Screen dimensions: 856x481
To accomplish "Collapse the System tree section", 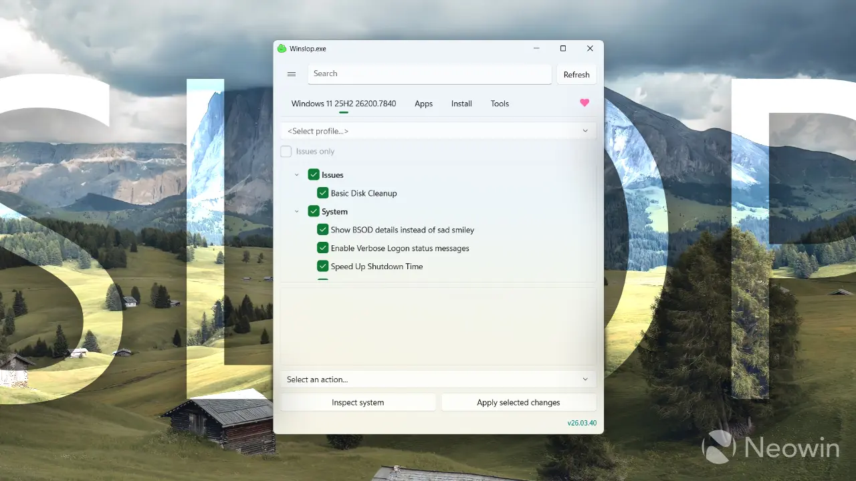I will [297, 211].
